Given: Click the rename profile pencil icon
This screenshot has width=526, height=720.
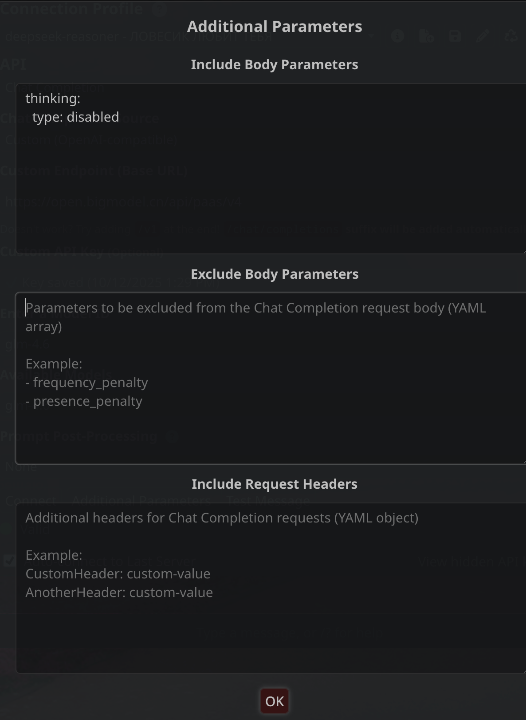Looking at the screenshot, I should pyautogui.click(x=483, y=36).
